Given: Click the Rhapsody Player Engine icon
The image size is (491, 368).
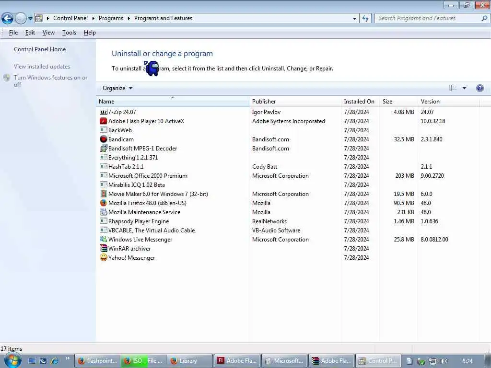Looking at the screenshot, I should click(x=104, y=220).
